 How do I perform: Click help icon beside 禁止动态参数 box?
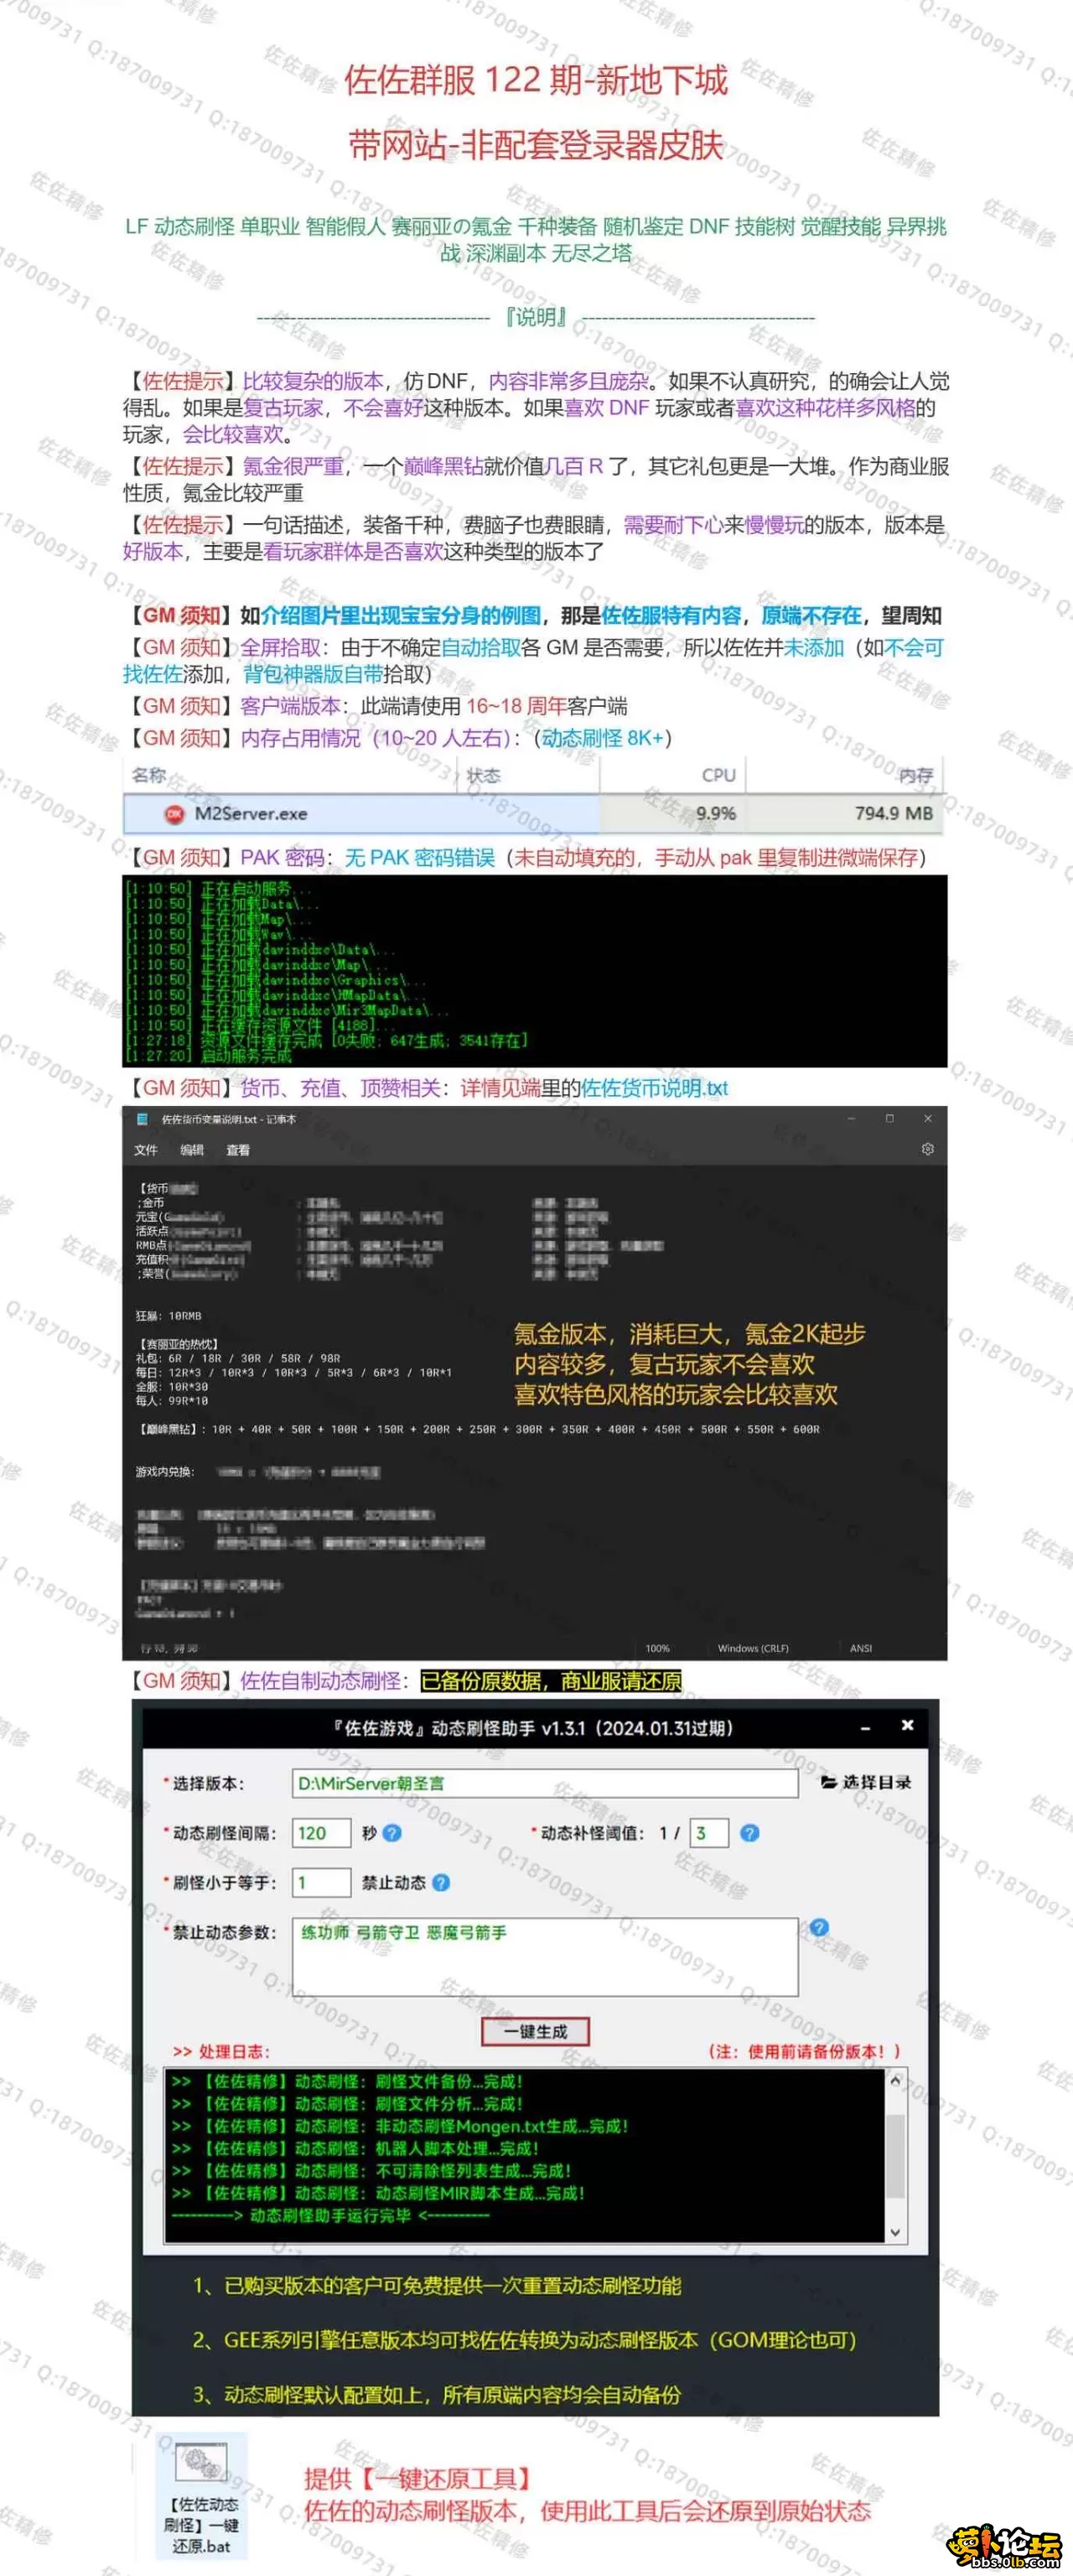819,1927
